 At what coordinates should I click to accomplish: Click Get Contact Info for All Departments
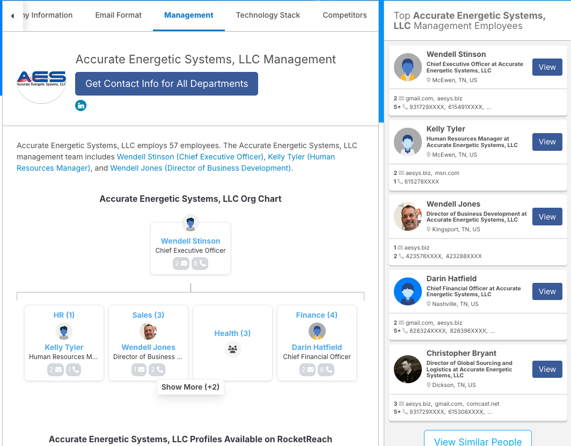tap(166, 84)
